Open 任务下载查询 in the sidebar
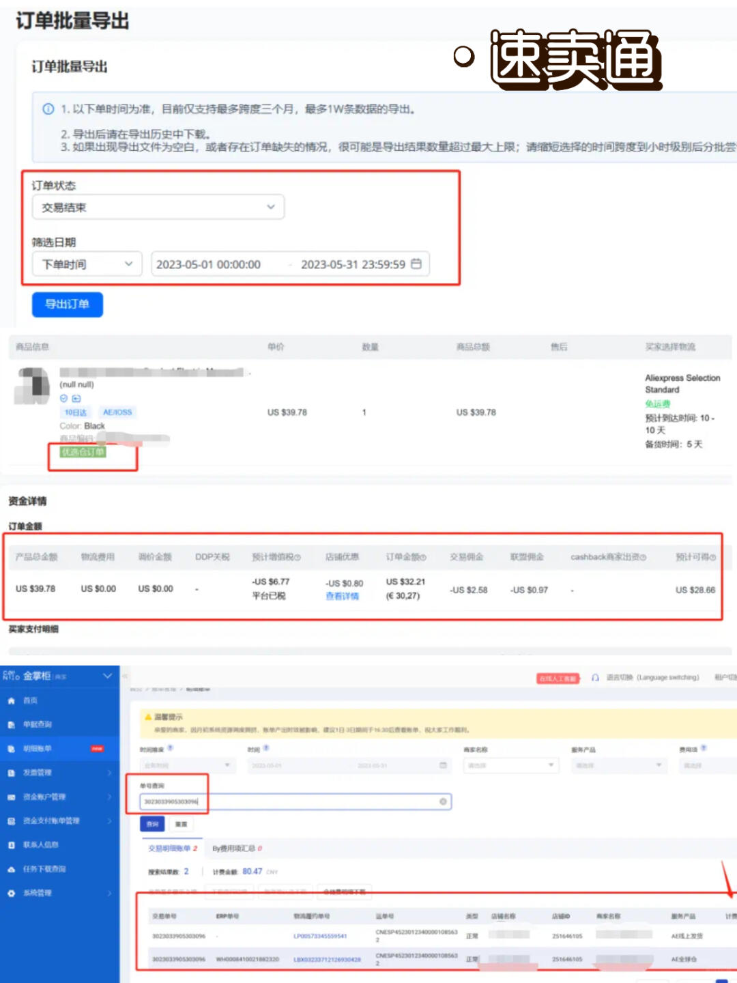 coord(59,869)
